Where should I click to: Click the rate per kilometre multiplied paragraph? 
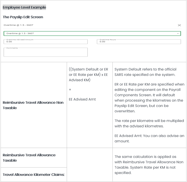(x=149, y=124)
